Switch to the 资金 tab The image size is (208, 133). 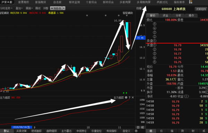click(x=165, y=16)
